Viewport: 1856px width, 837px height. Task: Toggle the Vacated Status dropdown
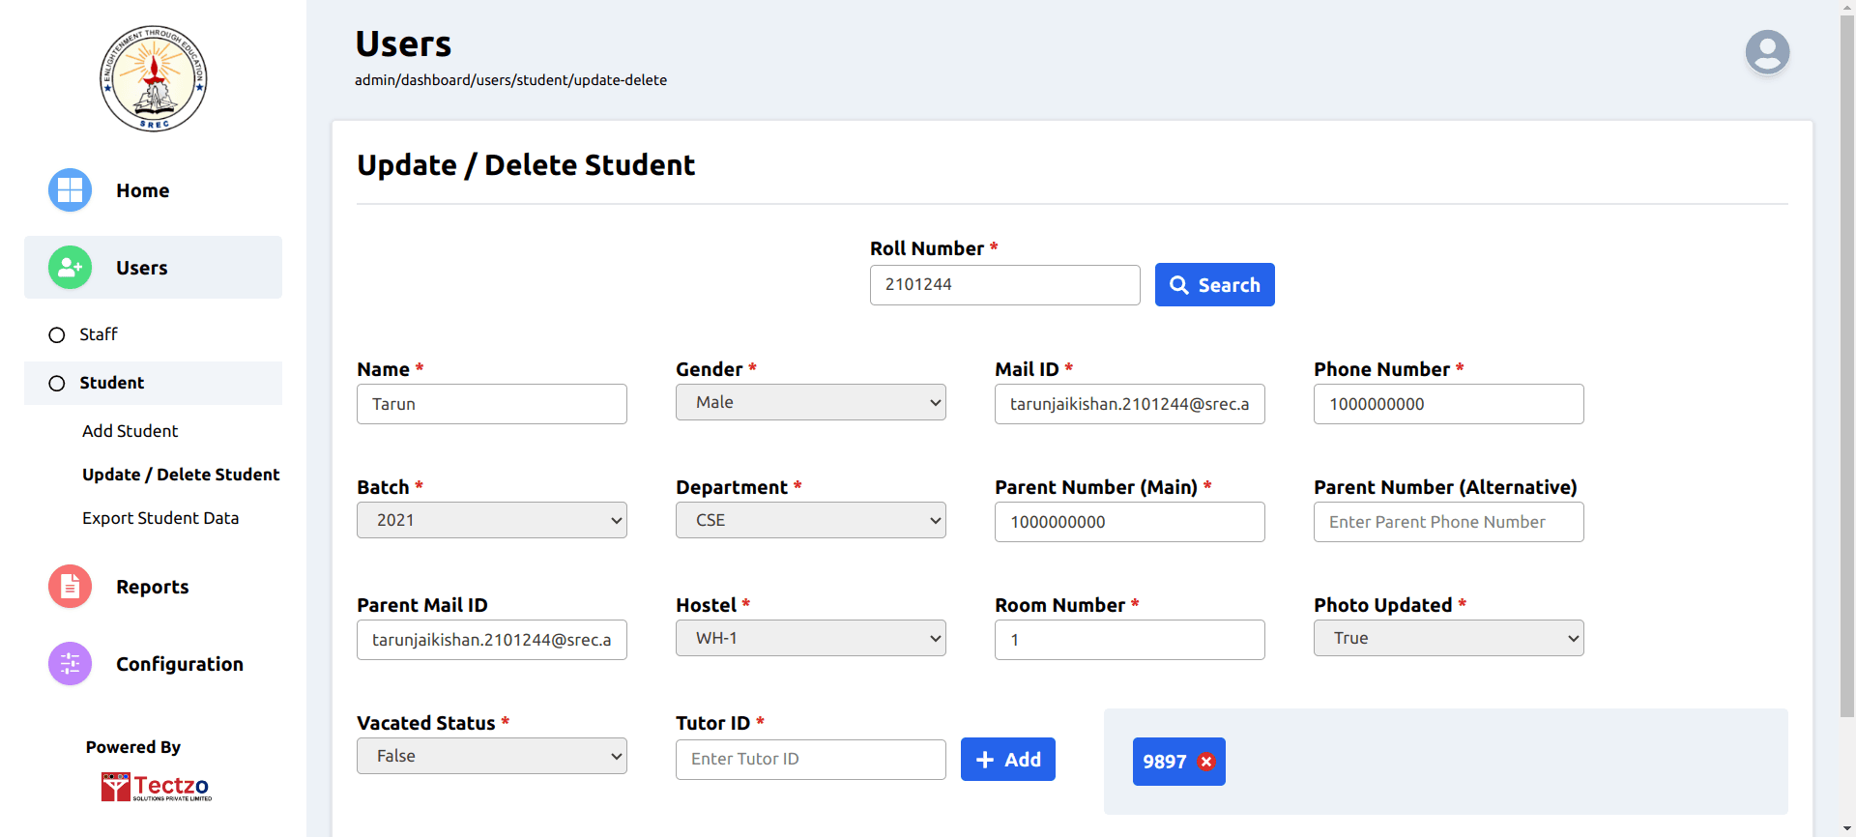click(491, 756)
